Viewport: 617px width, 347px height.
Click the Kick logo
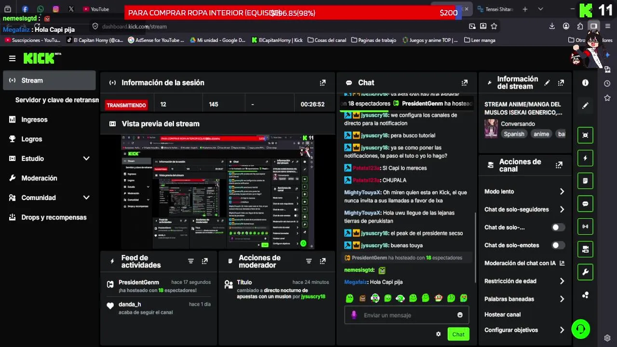tap(42, 58)
